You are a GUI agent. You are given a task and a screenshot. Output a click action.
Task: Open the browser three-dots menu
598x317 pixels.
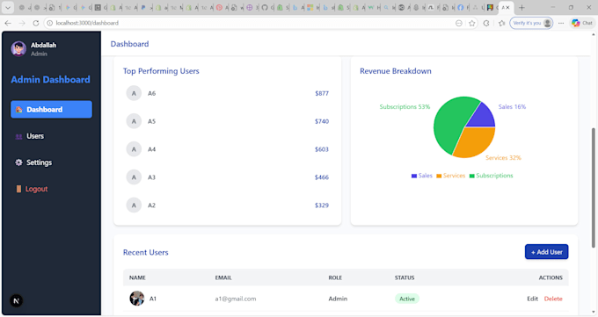pyautogui.click(x=561, y=23)
